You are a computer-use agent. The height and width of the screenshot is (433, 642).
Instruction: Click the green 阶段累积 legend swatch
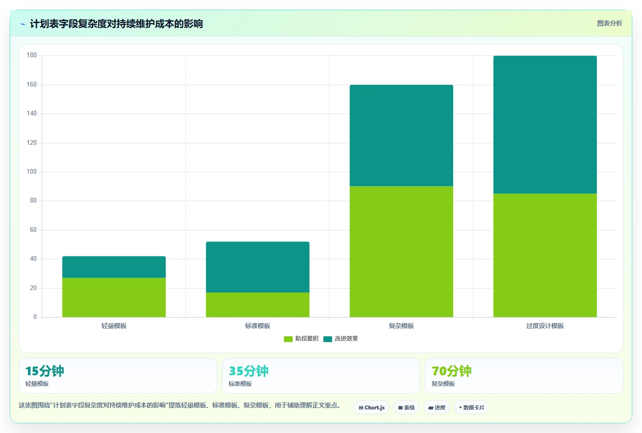tap(288, 339)
